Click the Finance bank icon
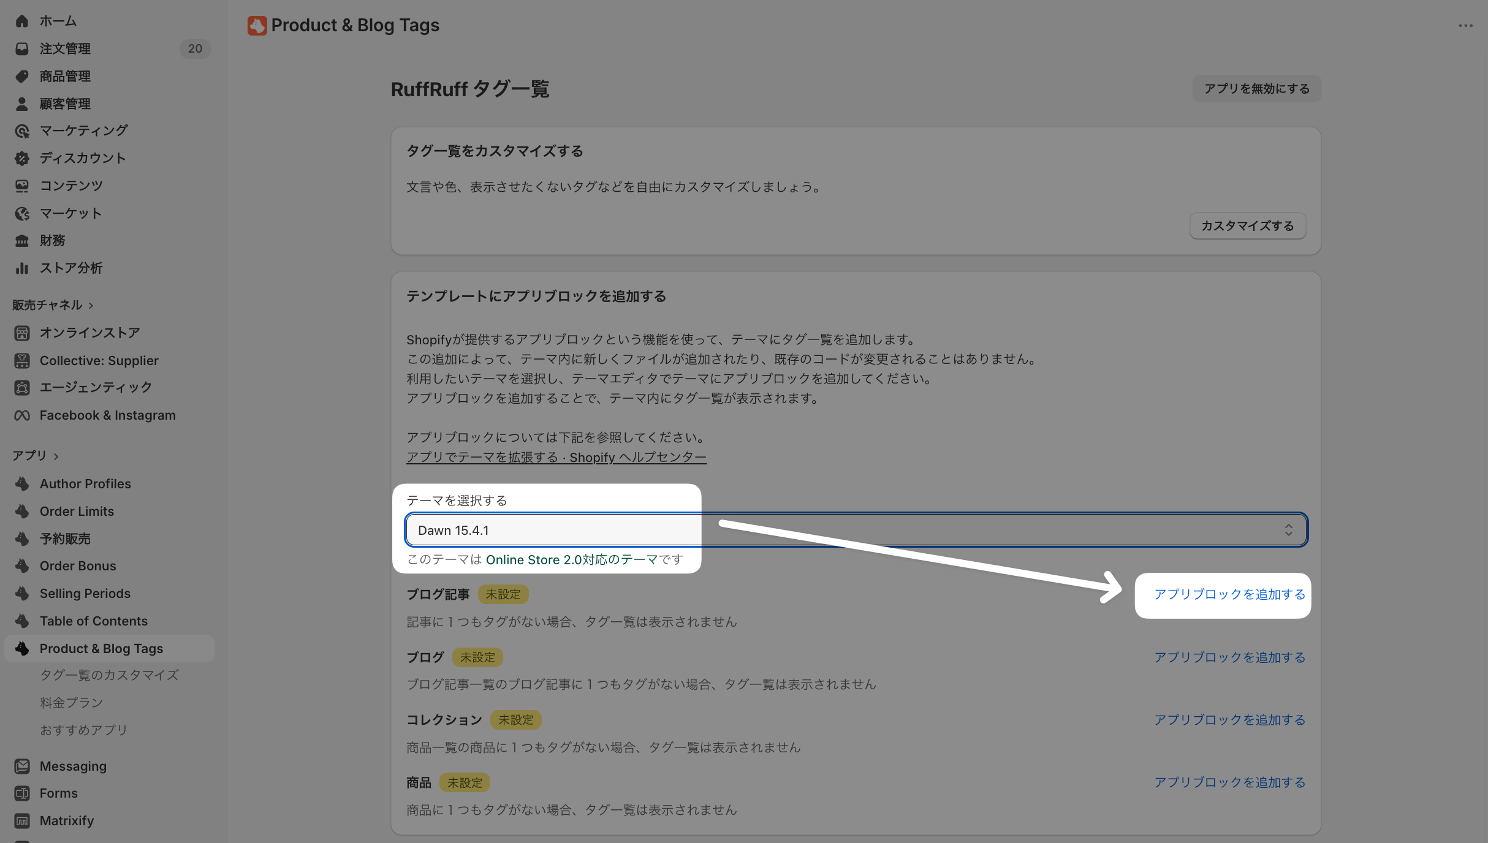This screenshot has width=1488, height=843. coord(22,240)
